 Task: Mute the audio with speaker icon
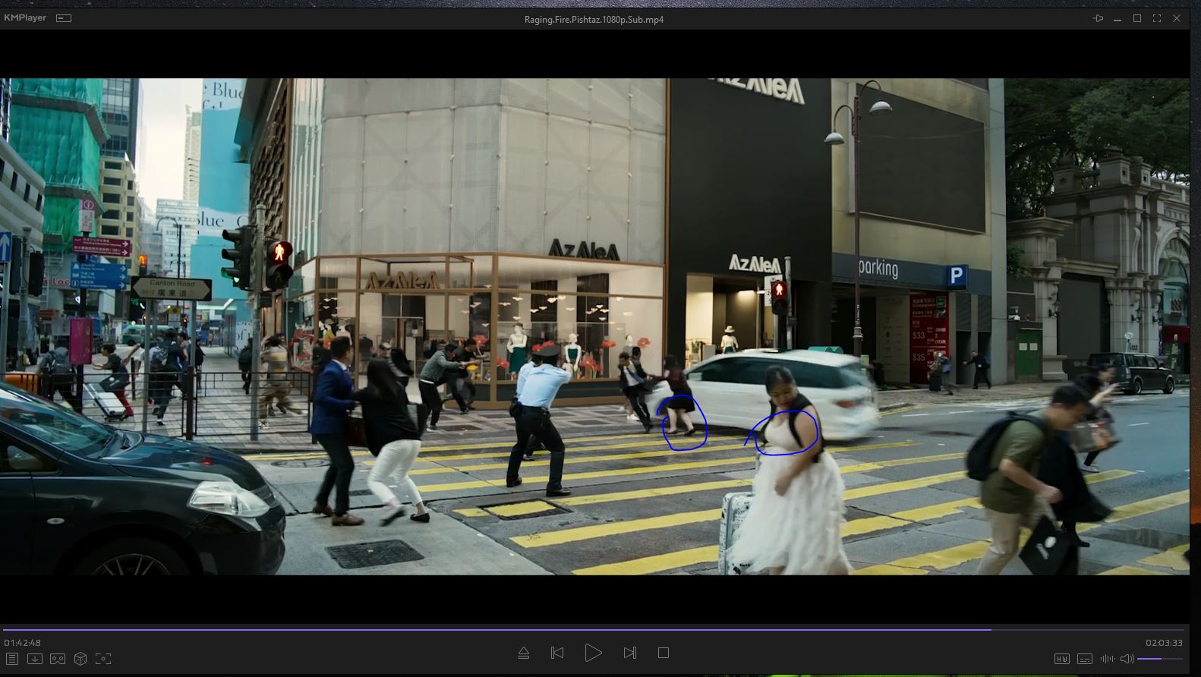1127,659
